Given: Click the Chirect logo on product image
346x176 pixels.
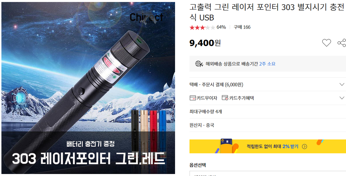Looking at the screenshot, I should (x=147, y=17).
